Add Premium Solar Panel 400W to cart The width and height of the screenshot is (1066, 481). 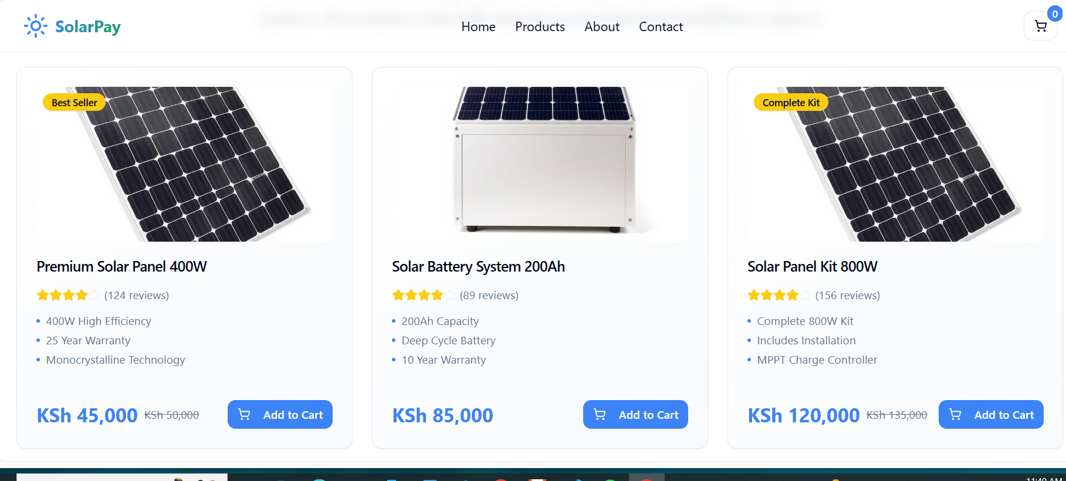pos(280,415)
